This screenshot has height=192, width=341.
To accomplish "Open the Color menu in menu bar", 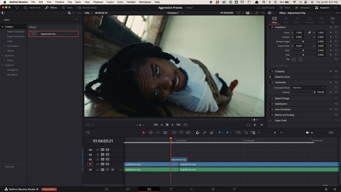I will pyautogui.click(x=120, y=2).
